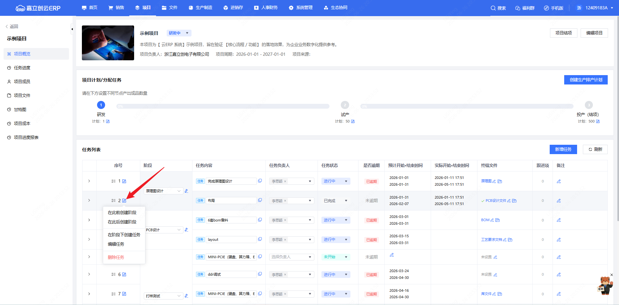Edit the 研发 plan quantity icon

pos(108,122)
